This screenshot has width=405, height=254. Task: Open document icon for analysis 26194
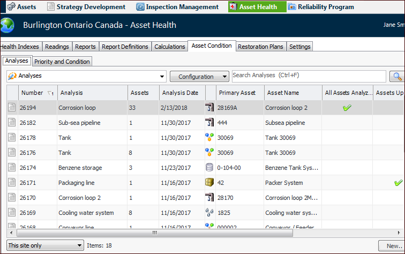[x=12, y=107]
